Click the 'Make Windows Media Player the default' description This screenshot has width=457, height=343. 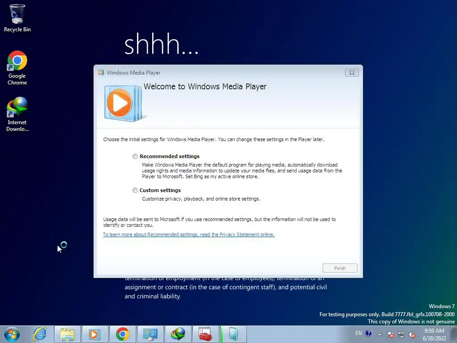pos(242,171)
